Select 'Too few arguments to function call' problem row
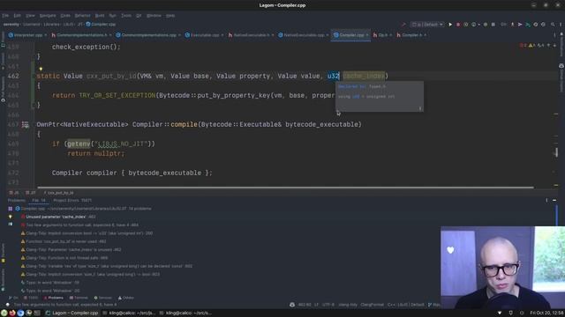The width and height of the screenshot is (565, 317). [79, 225]
